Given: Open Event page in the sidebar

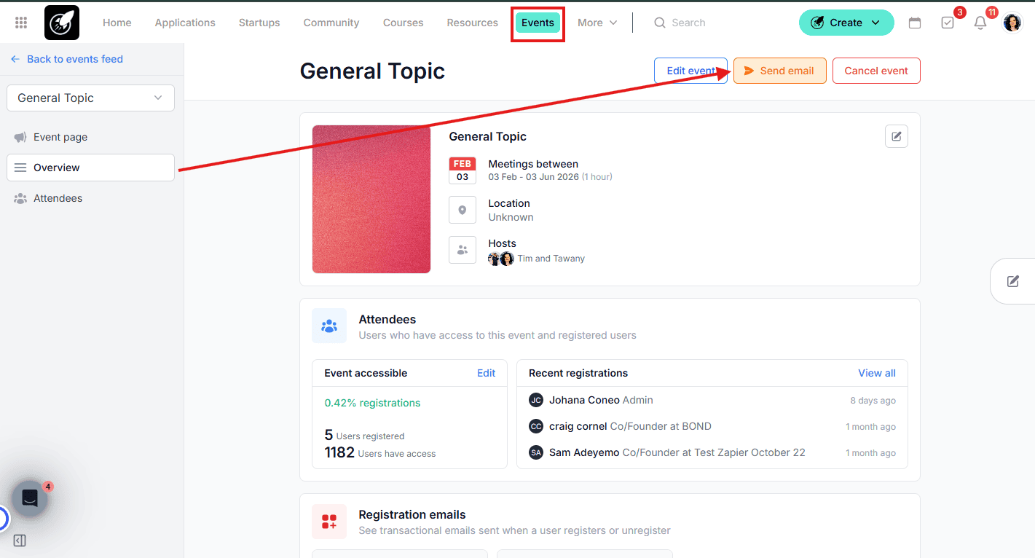Looking at the screenshot, I should pos(60,137).
